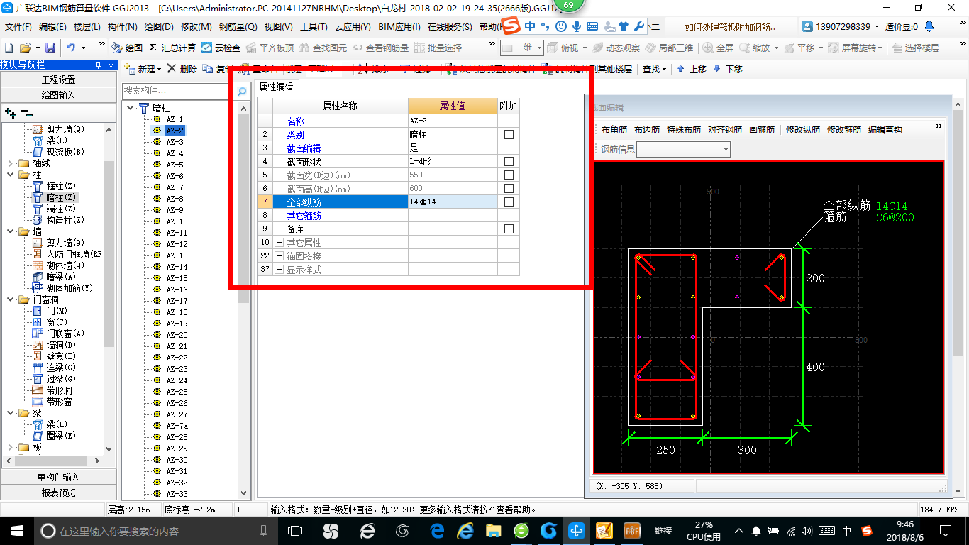The height and width of the screenshot is (545, 969).
Task: Click the 单构件输入 button
Action: click(x=58, y=477)
